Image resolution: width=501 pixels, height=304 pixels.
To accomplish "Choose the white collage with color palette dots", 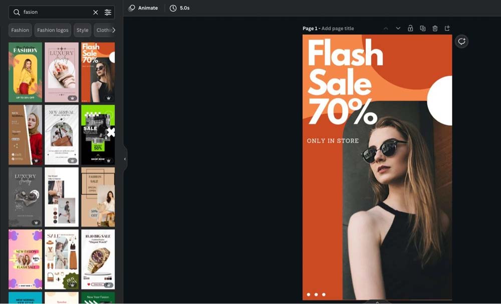I will 62,197.
